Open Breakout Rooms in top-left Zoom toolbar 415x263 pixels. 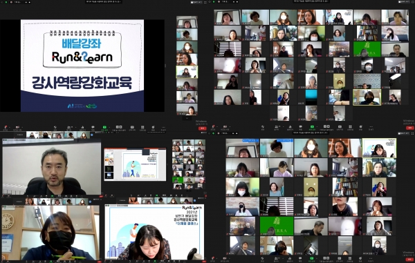point(142,128)
